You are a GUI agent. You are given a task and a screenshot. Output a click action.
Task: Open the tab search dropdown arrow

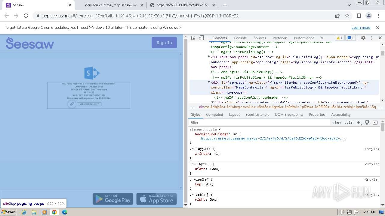[x=349, y=5]
